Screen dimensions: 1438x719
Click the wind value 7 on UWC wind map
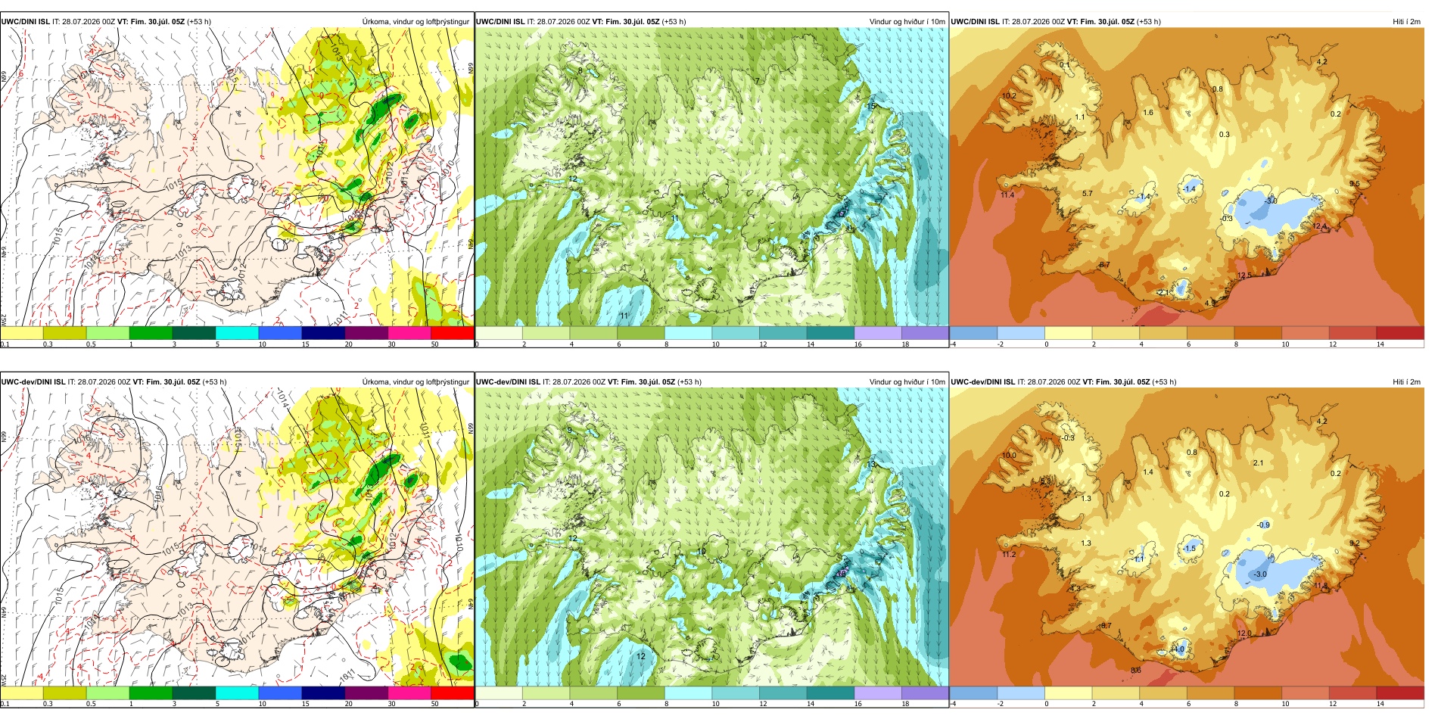[757, 81]
